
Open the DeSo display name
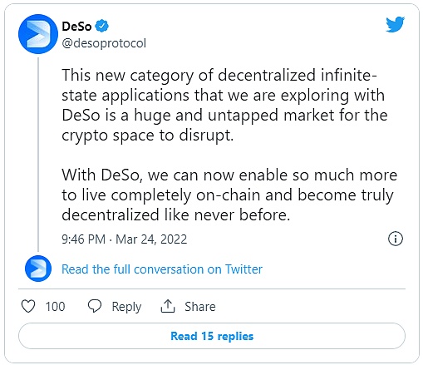[x=76, y=27]
